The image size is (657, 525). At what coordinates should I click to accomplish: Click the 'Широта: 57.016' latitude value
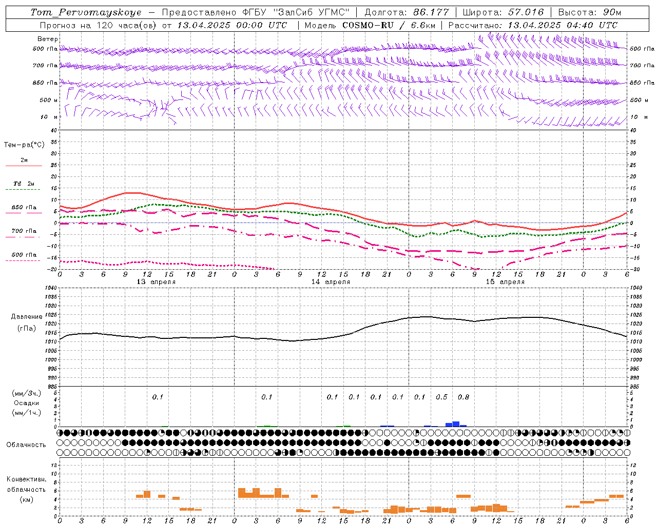tap(503, 12)
